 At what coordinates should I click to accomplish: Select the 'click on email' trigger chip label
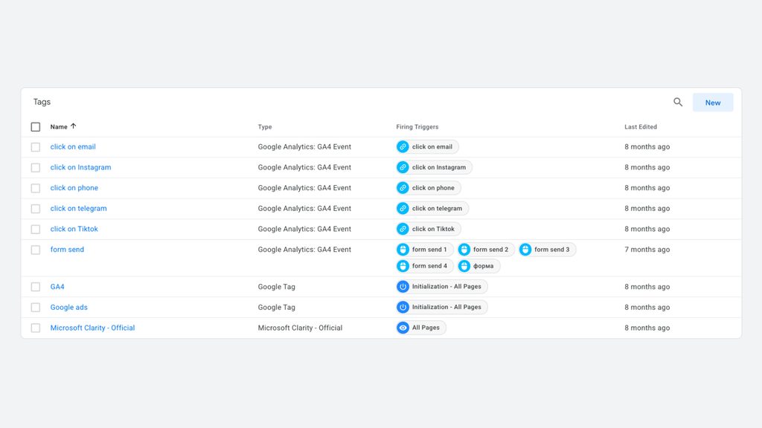432,146
